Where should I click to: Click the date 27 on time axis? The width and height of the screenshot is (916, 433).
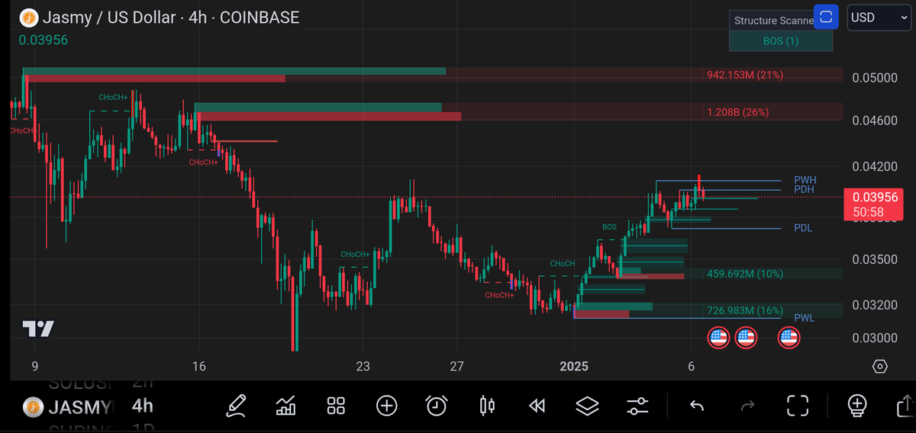[x=456, y=367]
